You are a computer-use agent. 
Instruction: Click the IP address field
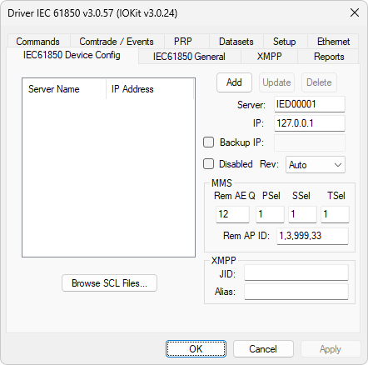click(x=310, y=123)
